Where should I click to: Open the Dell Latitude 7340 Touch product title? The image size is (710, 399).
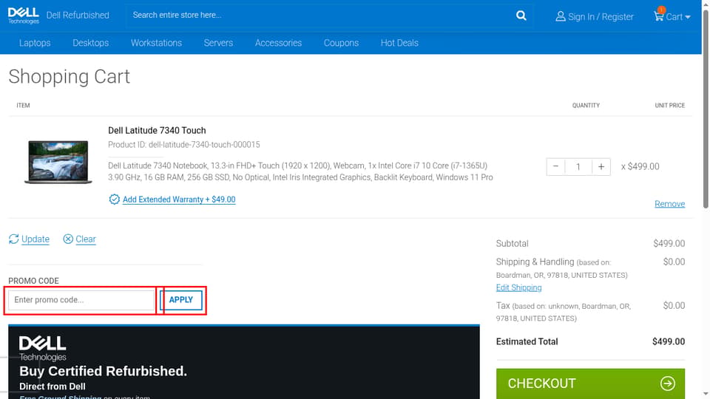(157, 130)
